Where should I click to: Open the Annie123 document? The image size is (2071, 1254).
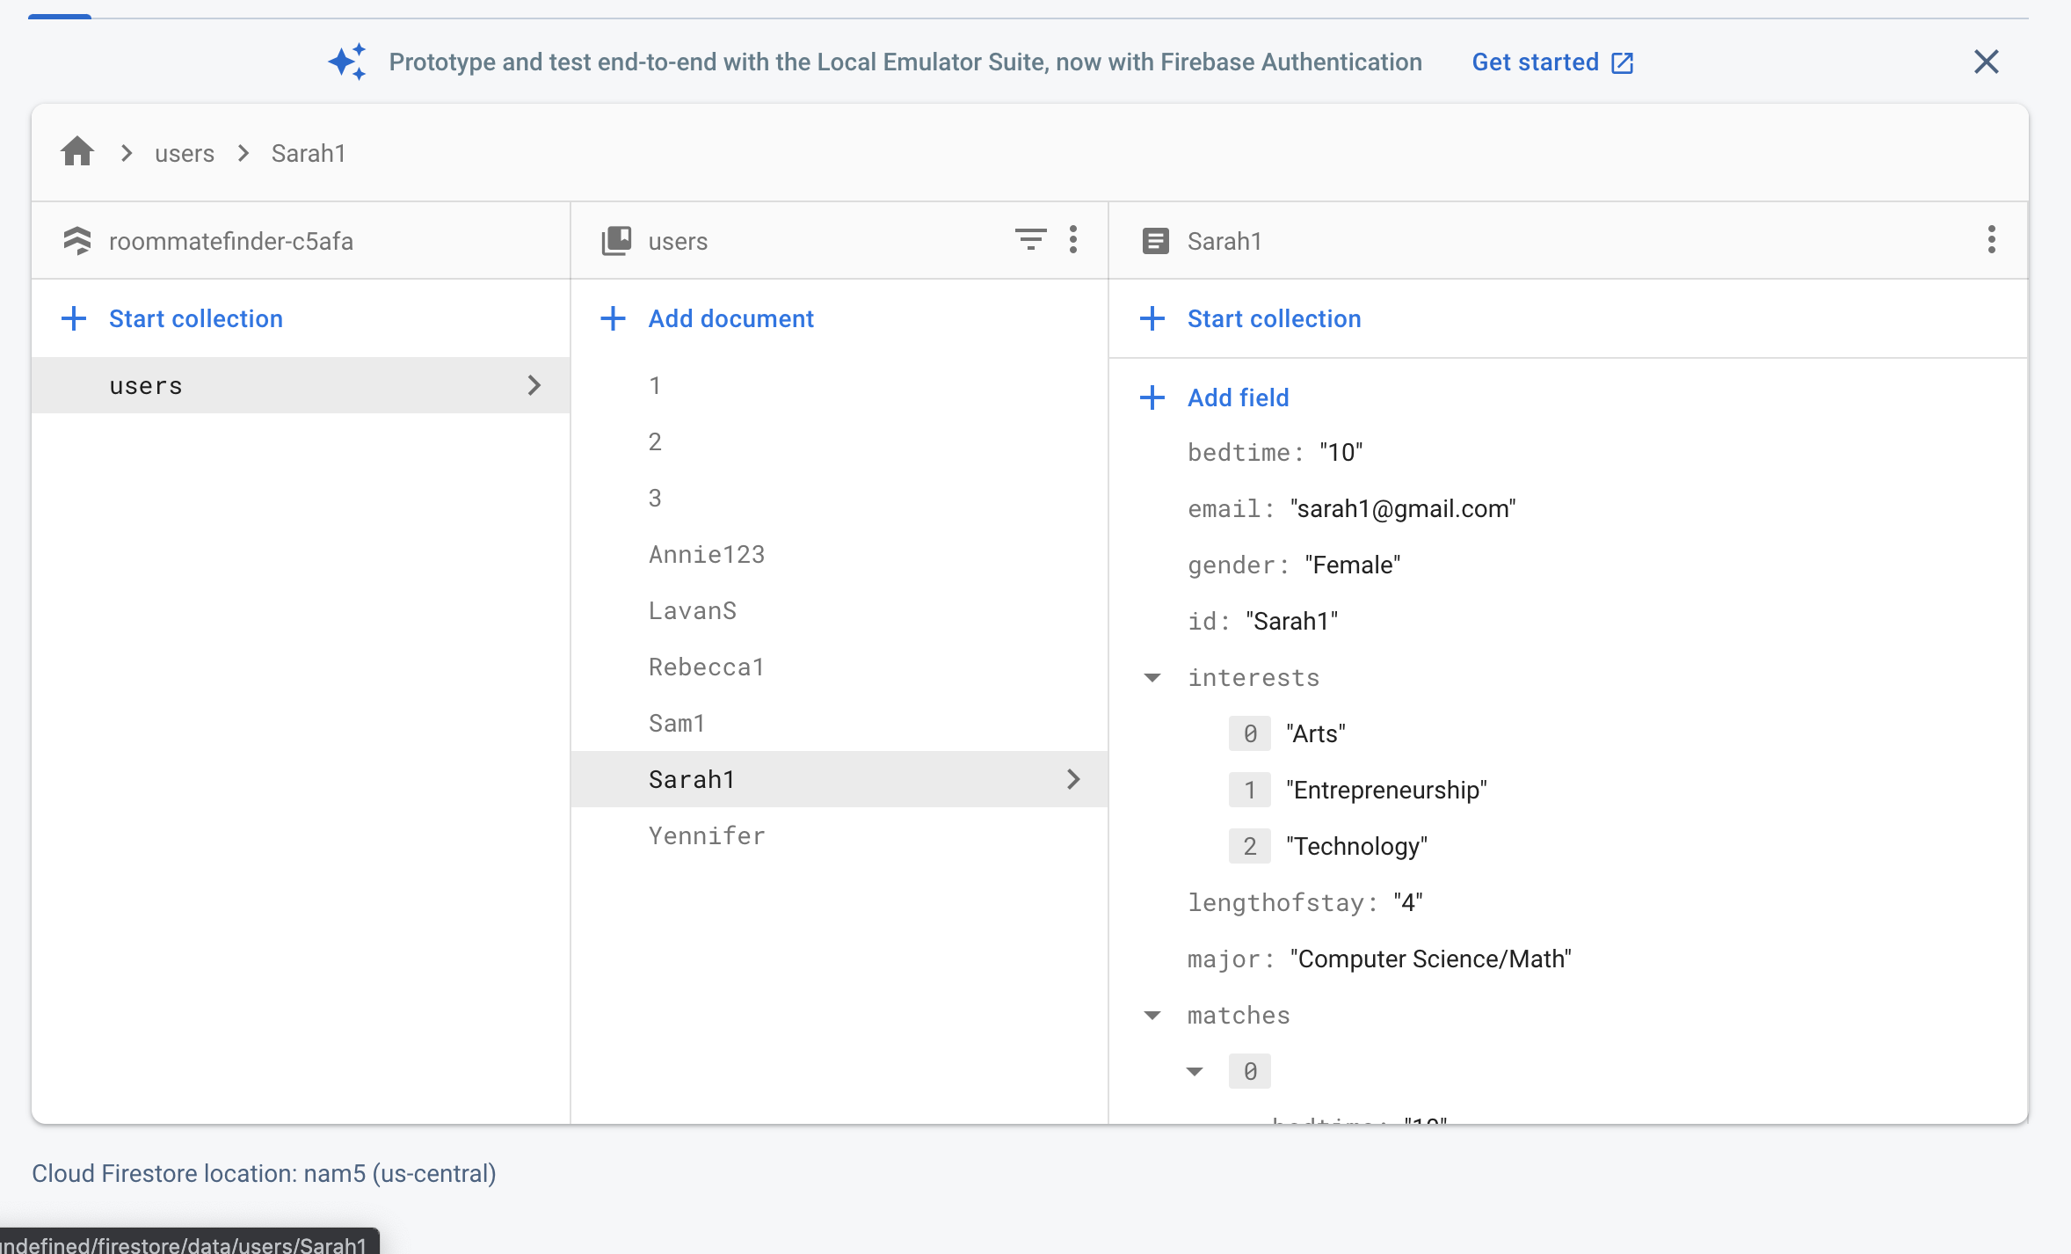[707, 555]
